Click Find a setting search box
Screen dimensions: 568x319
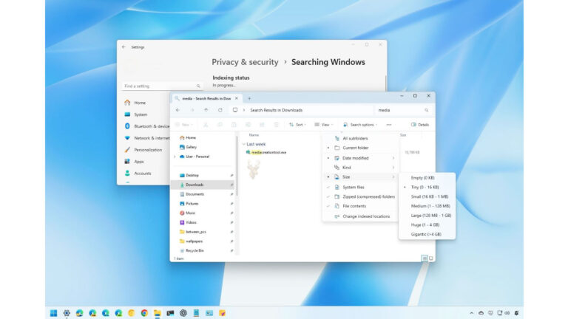[x=161, y=86]
